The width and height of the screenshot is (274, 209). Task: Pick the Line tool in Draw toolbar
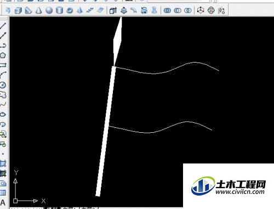3,26
